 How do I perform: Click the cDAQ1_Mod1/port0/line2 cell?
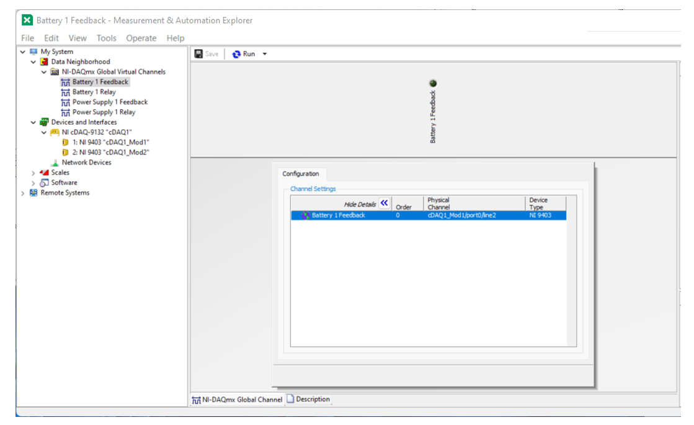click(461, 215)
